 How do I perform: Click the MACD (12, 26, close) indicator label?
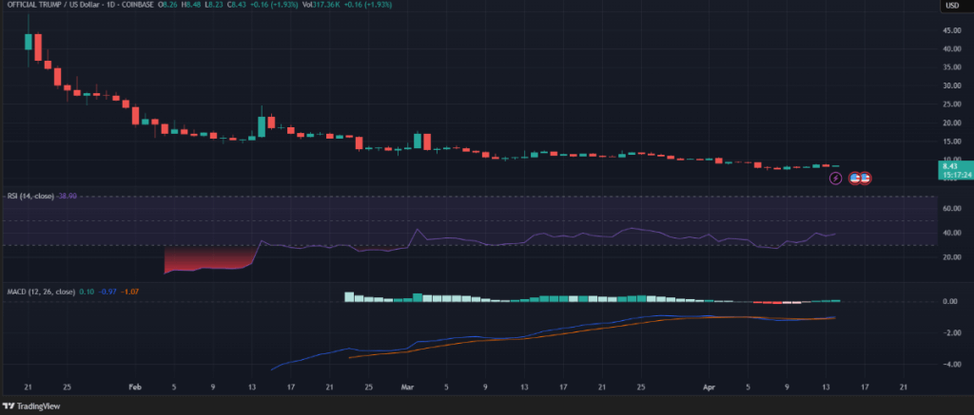point(41,292)
